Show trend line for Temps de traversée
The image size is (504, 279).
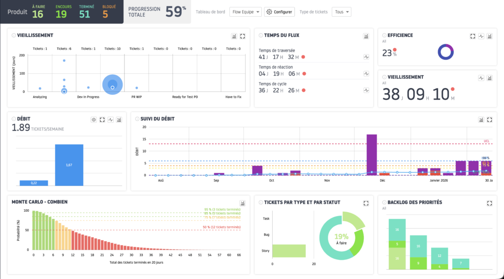click(366, 57)
